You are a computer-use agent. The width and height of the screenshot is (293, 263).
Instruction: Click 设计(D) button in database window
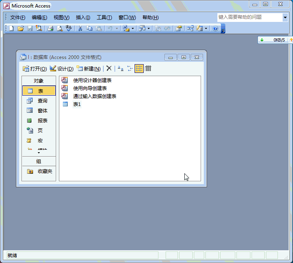coord(62,69)
